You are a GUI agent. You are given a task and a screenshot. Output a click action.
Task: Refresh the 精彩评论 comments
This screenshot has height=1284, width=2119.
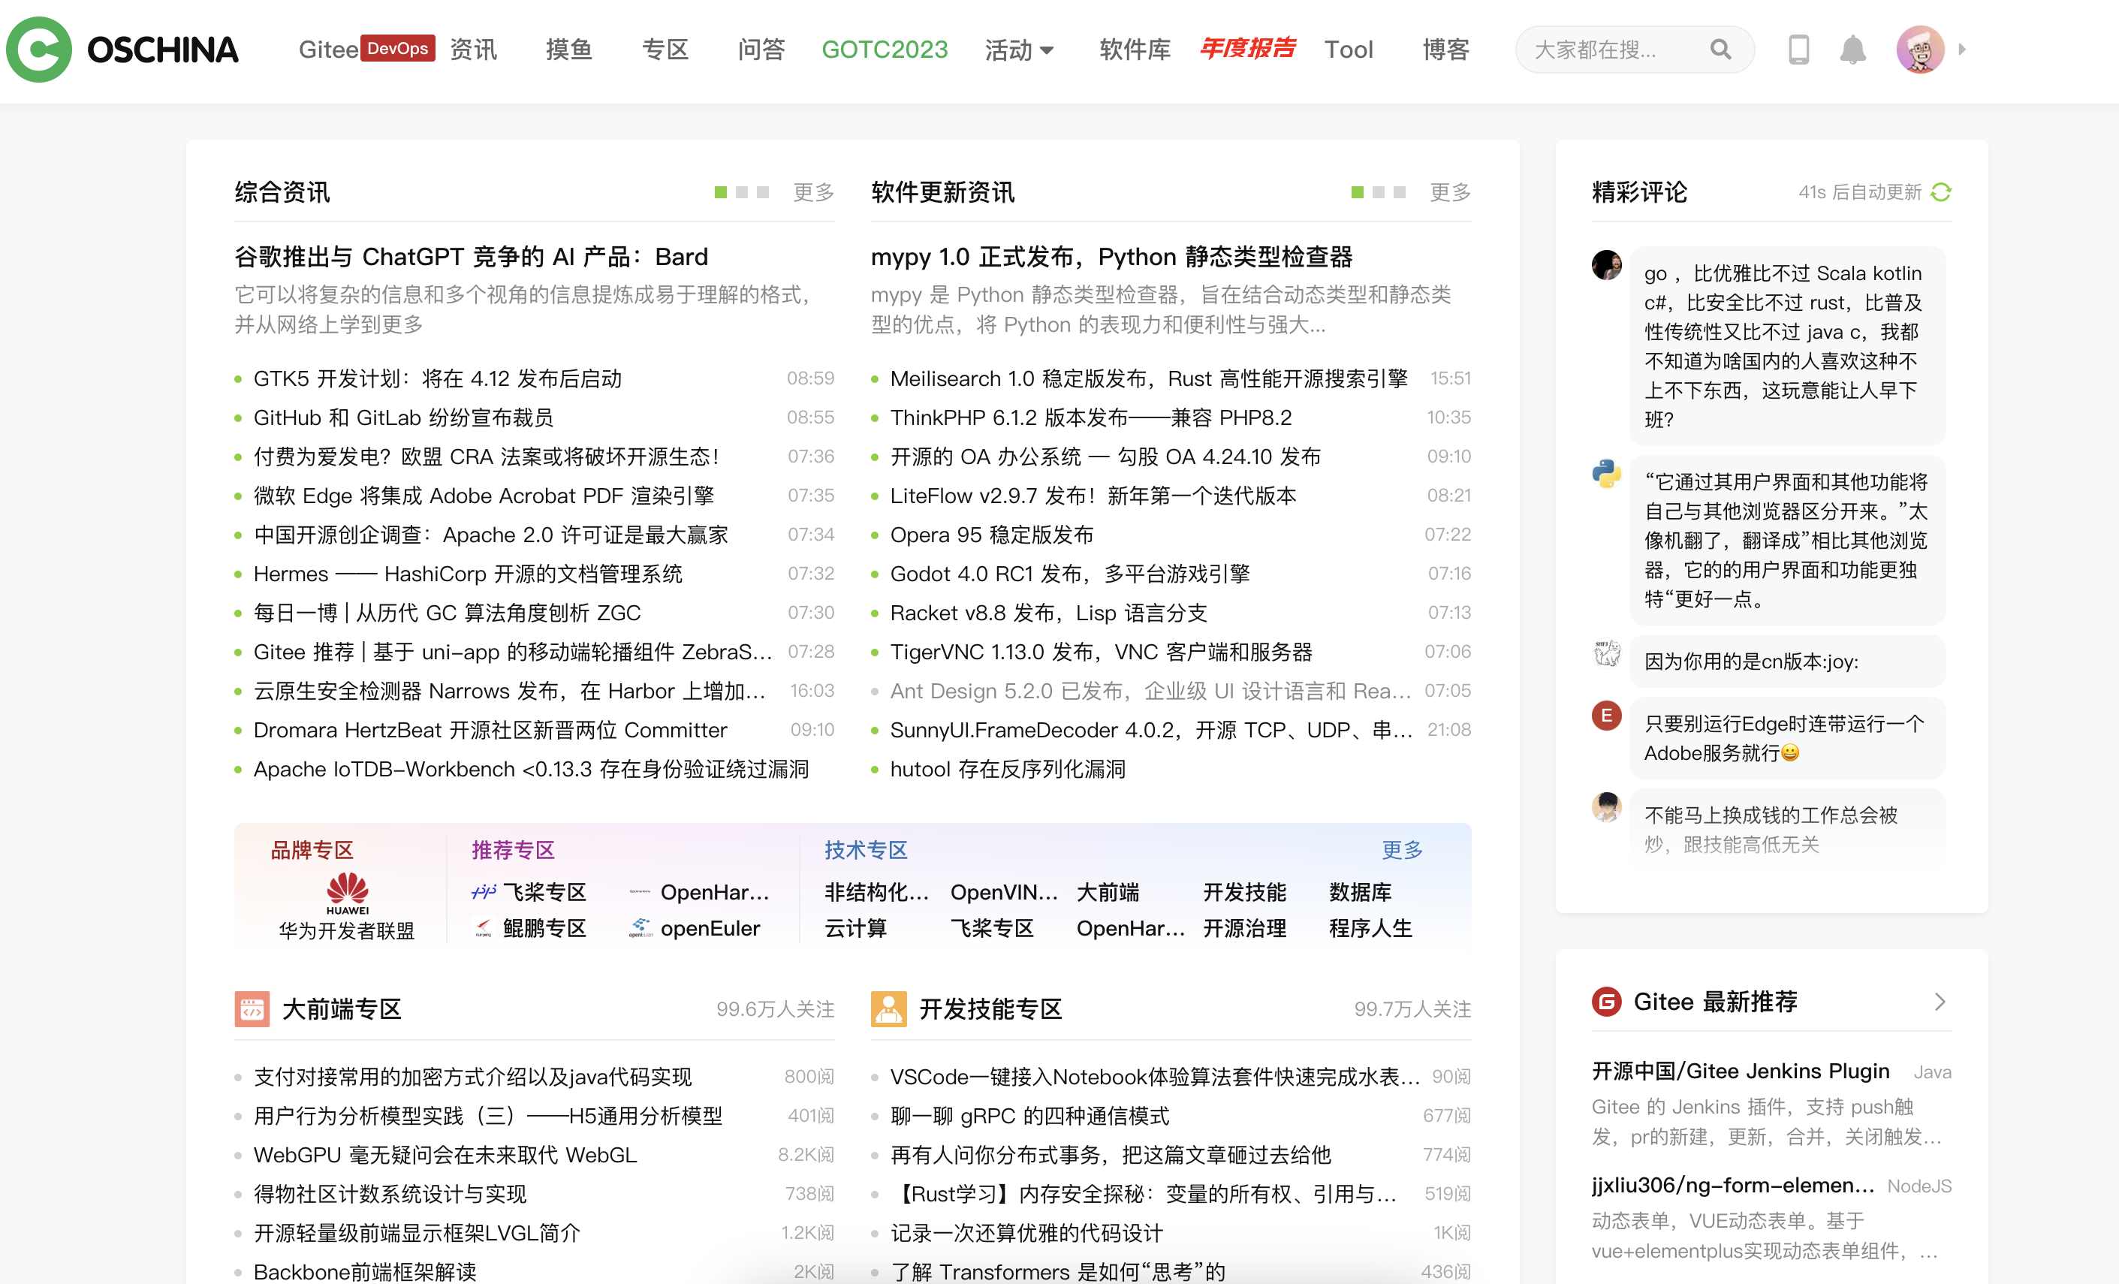[1940, 191]
